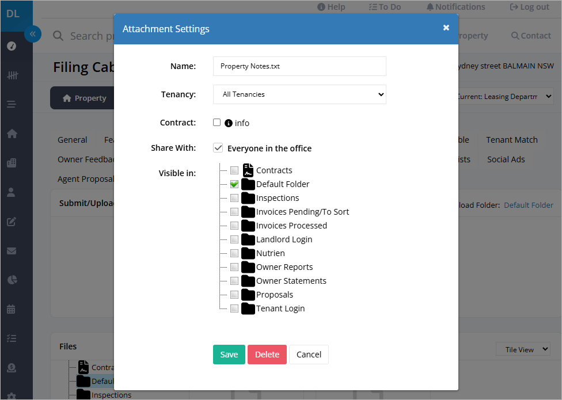Open the Tenancy dropdown
The width and height of the screenshot is (562, 400).
(299, 94)
